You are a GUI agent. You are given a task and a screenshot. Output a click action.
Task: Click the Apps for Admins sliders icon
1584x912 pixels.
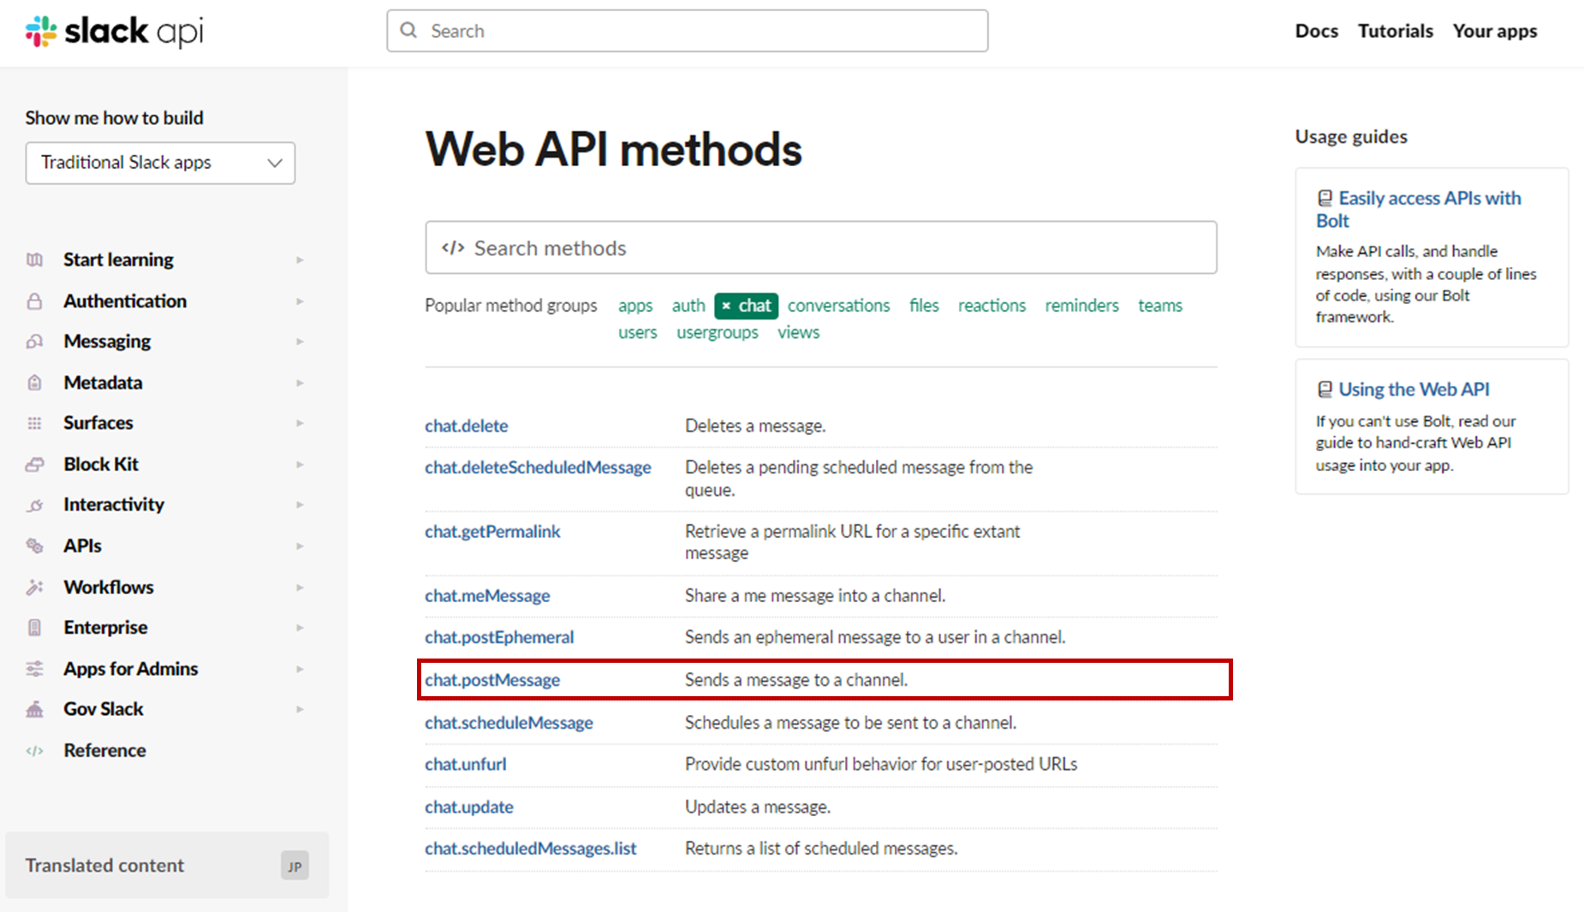point(34,669)
